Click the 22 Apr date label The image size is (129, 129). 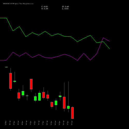click(x=55, y=123)
